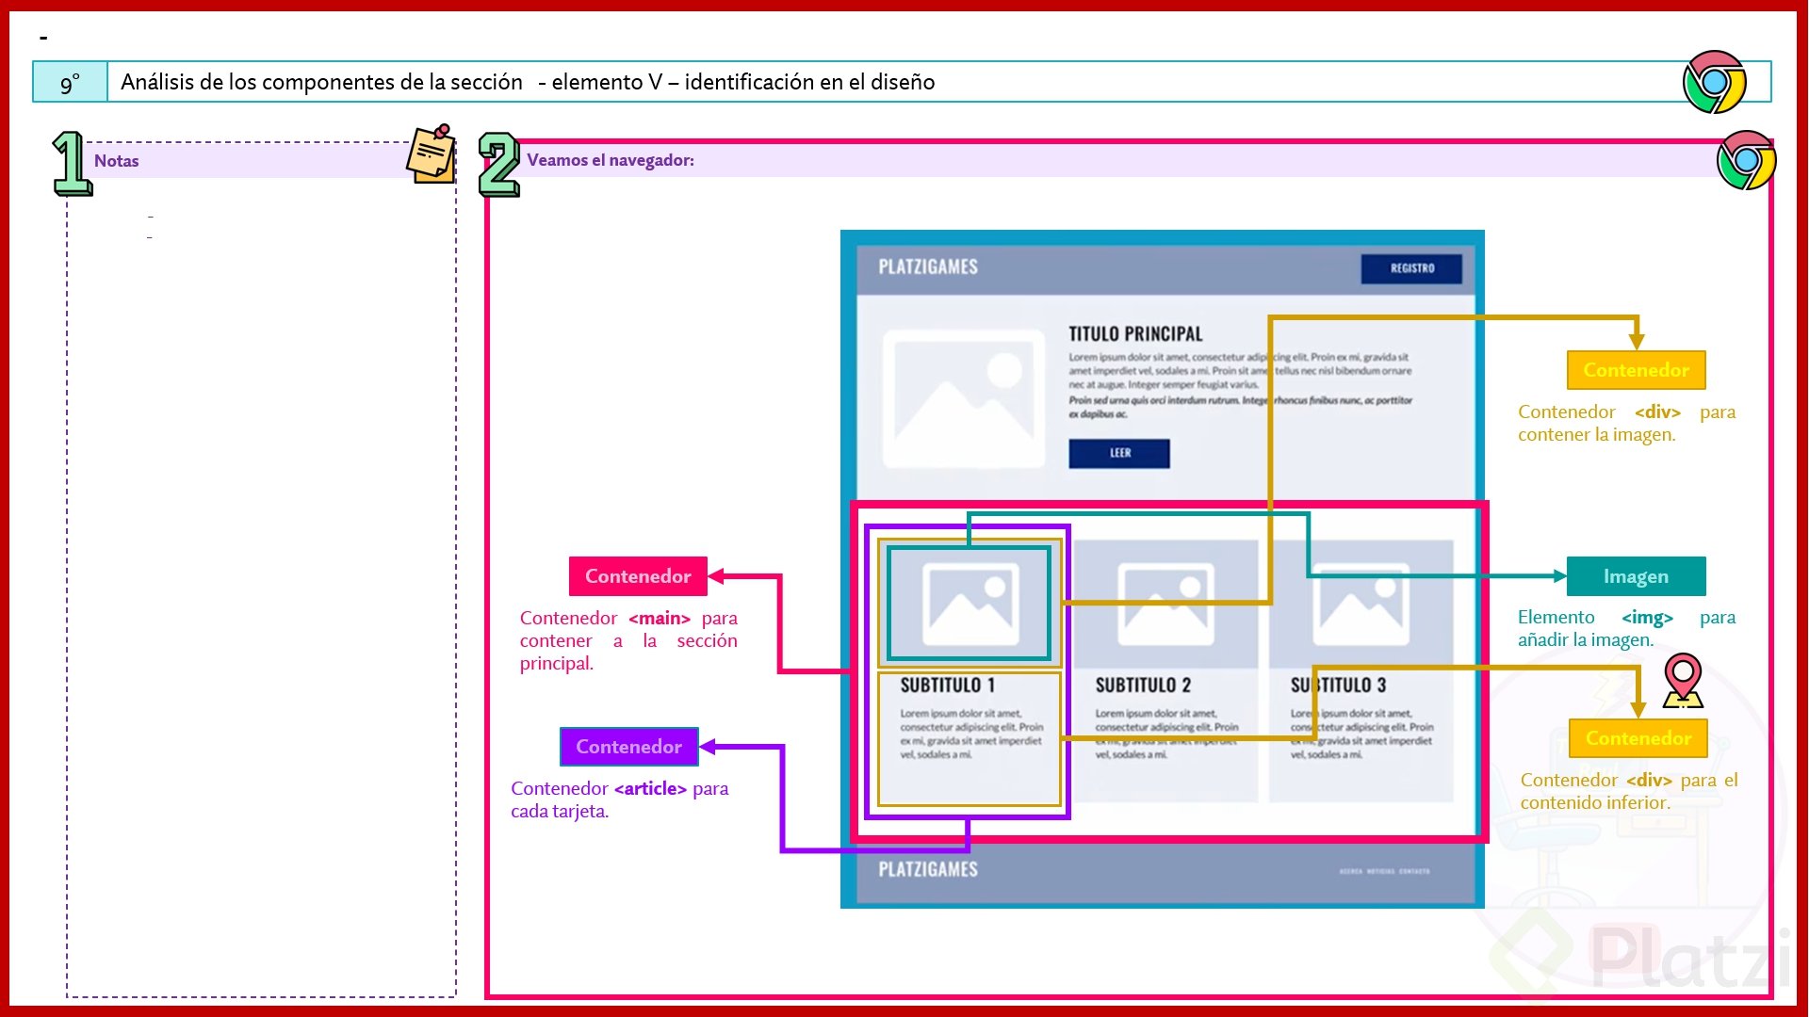Click the 'SUBTITULO 1' heading

(947, 686)
